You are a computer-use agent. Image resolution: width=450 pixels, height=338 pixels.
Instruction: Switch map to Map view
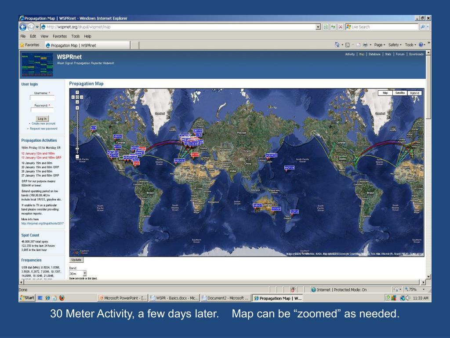point(385,93)
